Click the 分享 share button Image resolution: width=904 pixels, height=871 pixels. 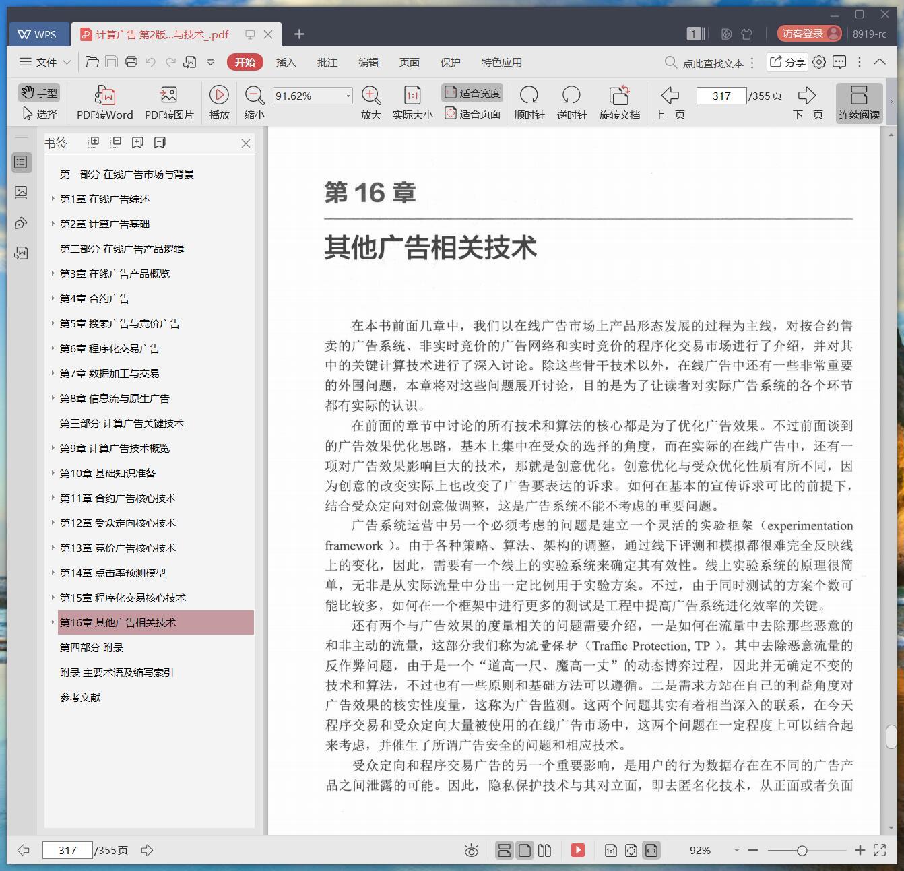click(x=787, y=62)
